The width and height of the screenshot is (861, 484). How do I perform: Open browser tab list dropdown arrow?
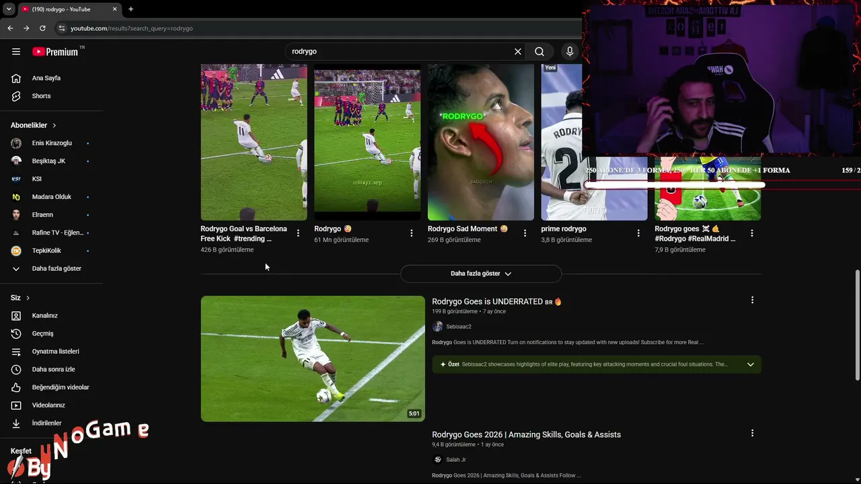pyautogui.click(x=9, y=9)
